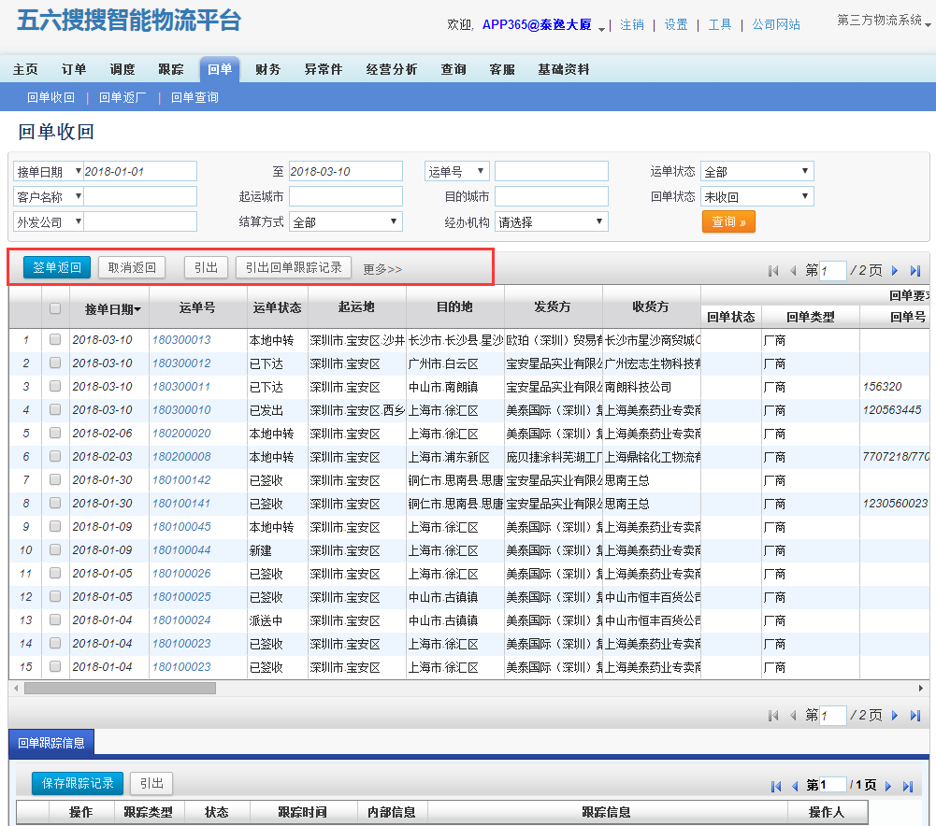Switch to 回单查询 sub-tab

click(x=194, y=97)
